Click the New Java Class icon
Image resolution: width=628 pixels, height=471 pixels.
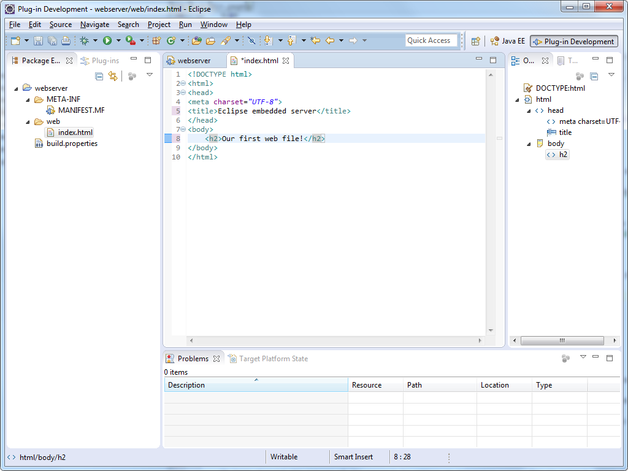[x=172, y=40]
